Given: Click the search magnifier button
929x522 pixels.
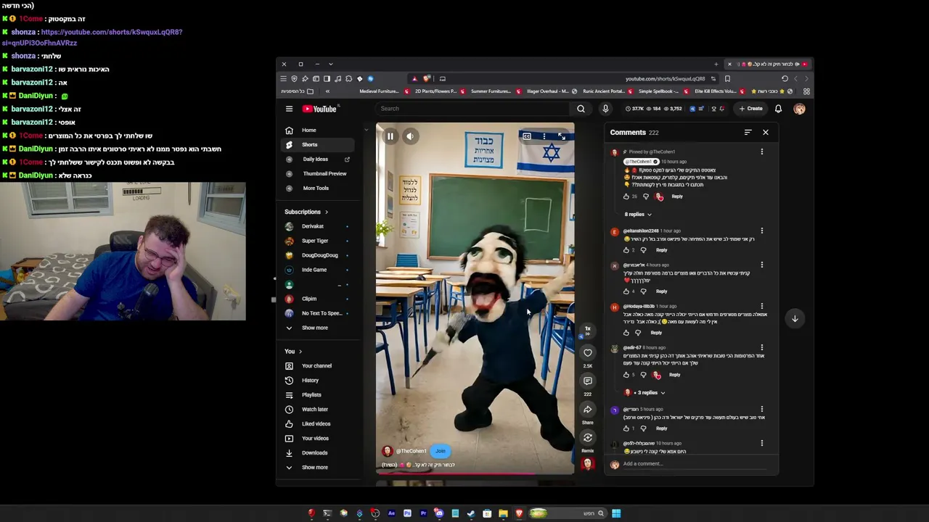Looking at the screenshot, I should point(581,109).
